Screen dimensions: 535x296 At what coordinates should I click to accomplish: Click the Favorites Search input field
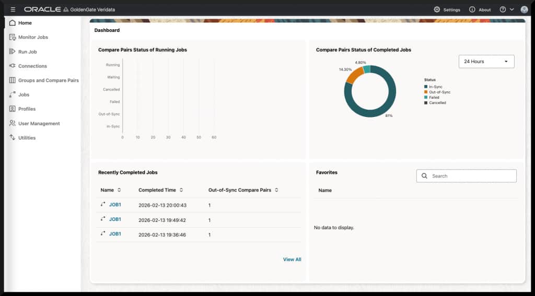point(467,176)
